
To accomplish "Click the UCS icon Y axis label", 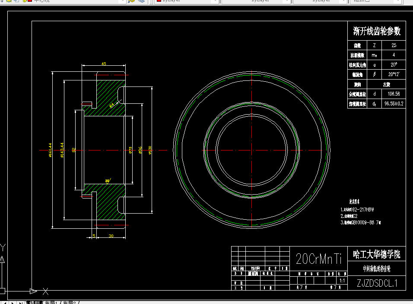I will [x=3, y=248].
